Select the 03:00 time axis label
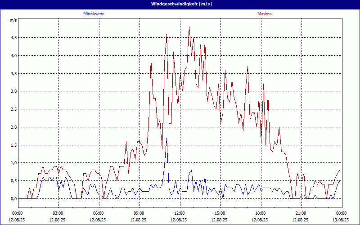This screenshot has width=360, height=225. pos(58,213)
